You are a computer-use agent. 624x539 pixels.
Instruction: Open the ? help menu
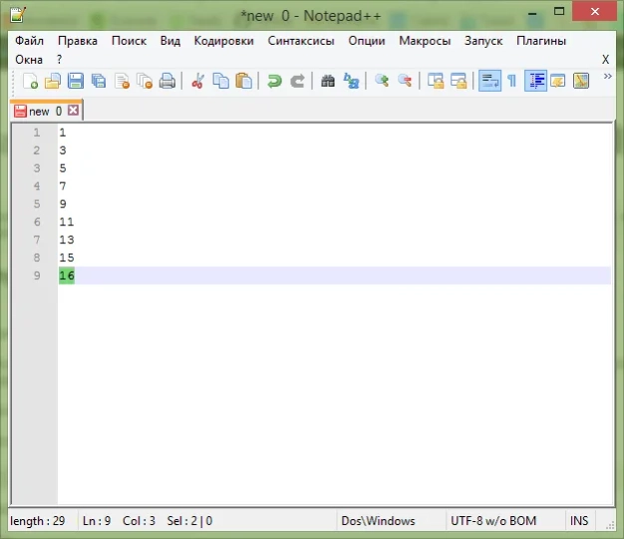coord(59,60)
